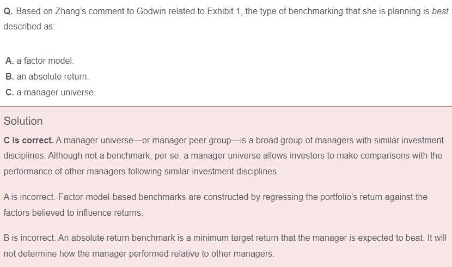Click the Solution heading
The image size is (452, 267).
[23, 121]
